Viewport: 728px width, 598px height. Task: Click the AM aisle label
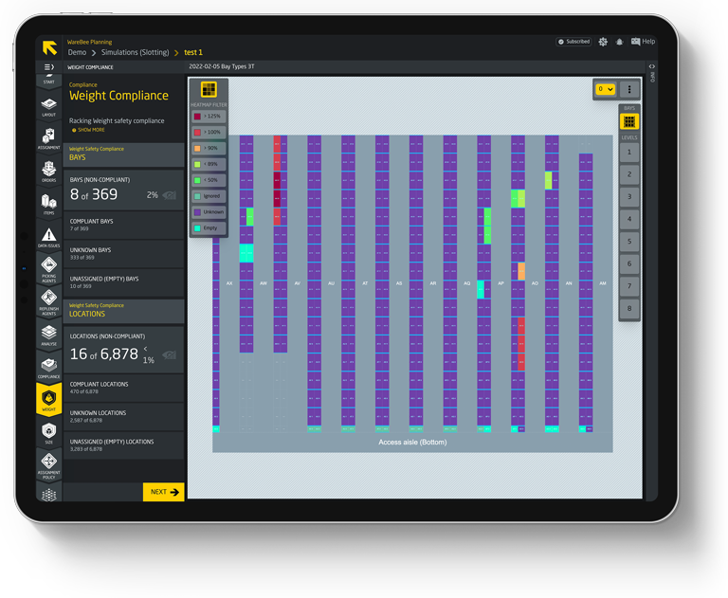[x=603, y=283]
